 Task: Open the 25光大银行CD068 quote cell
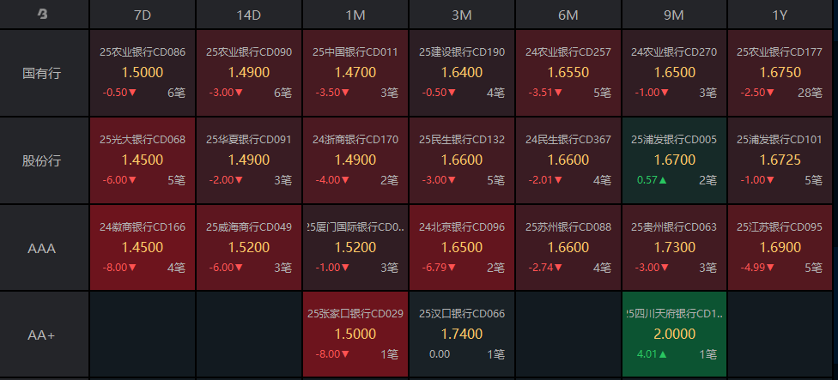[x=143, y=160]
